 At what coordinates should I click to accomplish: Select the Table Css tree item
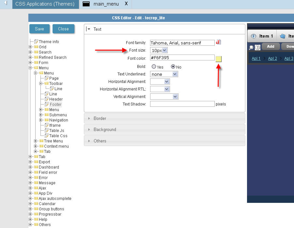(58, 136)
